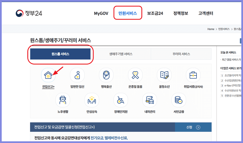Click the 꿈청소년 text label

pyautogui.click(x=164, y=87)
